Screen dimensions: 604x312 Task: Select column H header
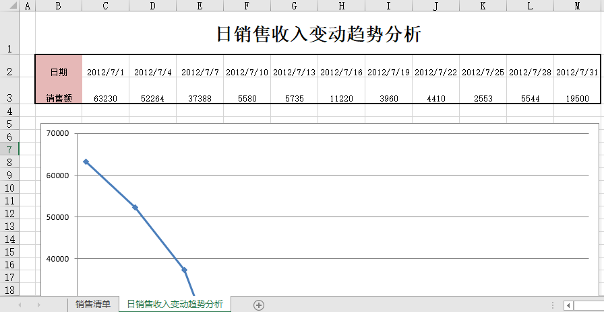click(342, 6)
